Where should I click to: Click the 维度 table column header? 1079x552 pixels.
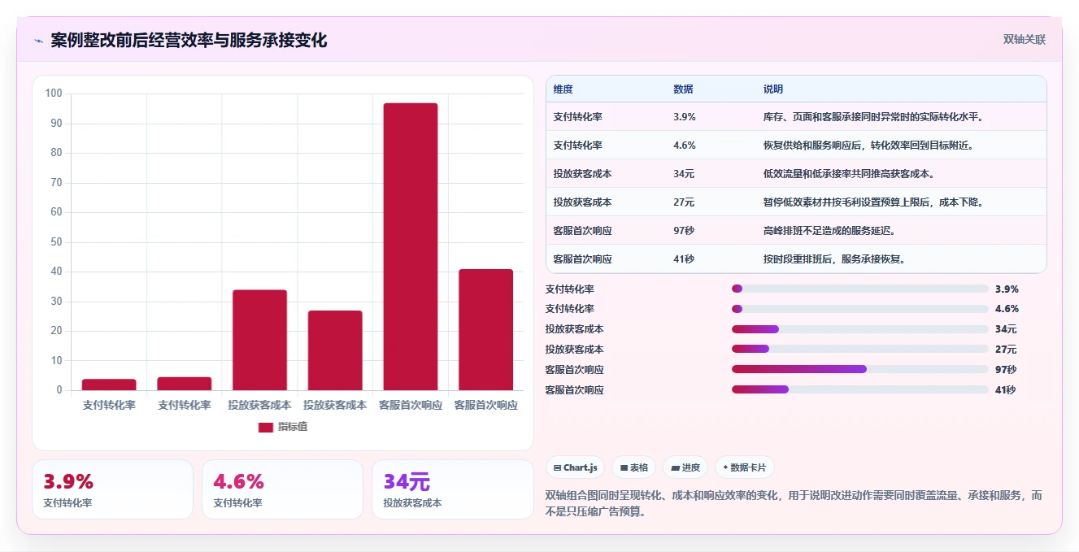[563, 89]
